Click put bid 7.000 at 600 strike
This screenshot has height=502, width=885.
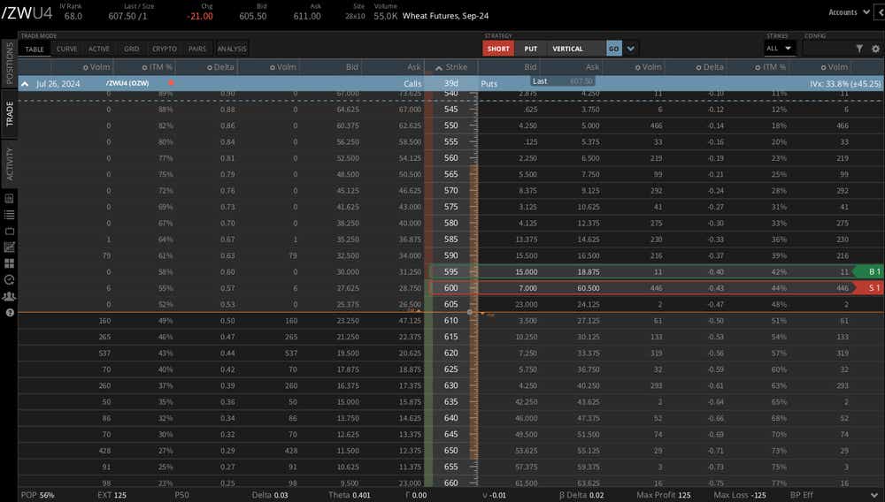tap(527, 288)
